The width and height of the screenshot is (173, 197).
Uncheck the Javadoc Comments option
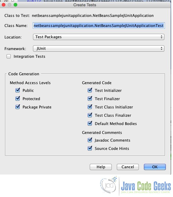tap(90, 140)
